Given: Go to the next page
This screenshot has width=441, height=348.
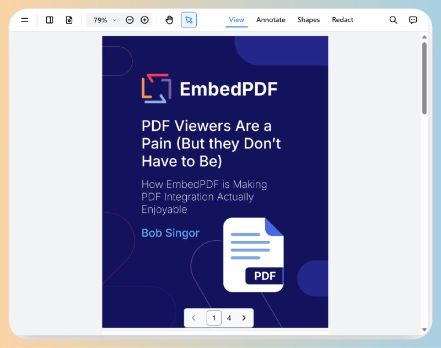Looking at the screenshot, I should pyautogui.click(x=244, y=318).
